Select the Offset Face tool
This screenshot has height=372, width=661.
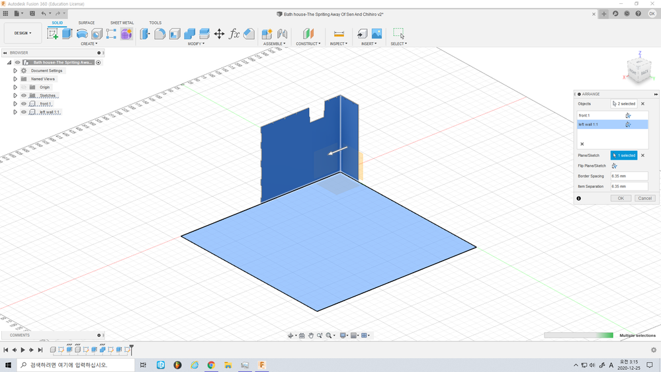point(204,34)
